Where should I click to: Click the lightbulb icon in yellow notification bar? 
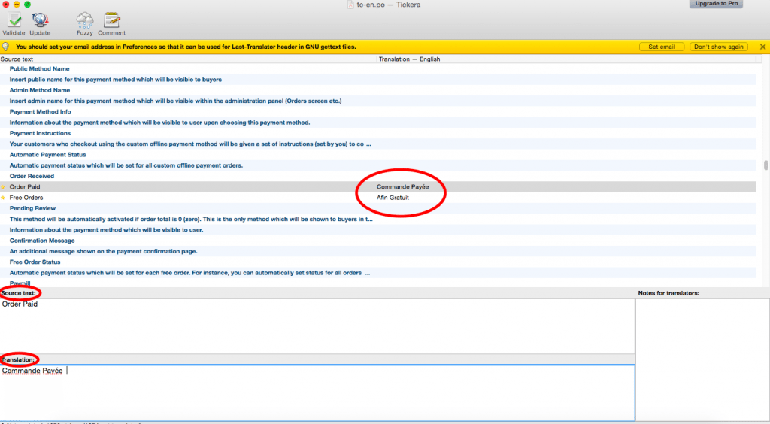(x=5, y=47)
